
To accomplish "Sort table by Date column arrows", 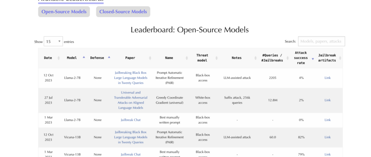I will pos(58,58).
